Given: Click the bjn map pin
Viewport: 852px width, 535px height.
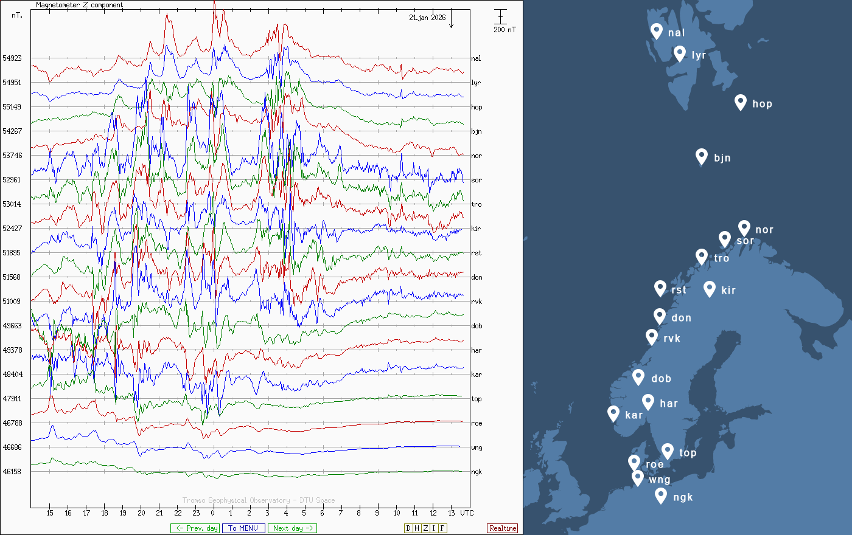Looking at the screenshot, I should point(701,156).
